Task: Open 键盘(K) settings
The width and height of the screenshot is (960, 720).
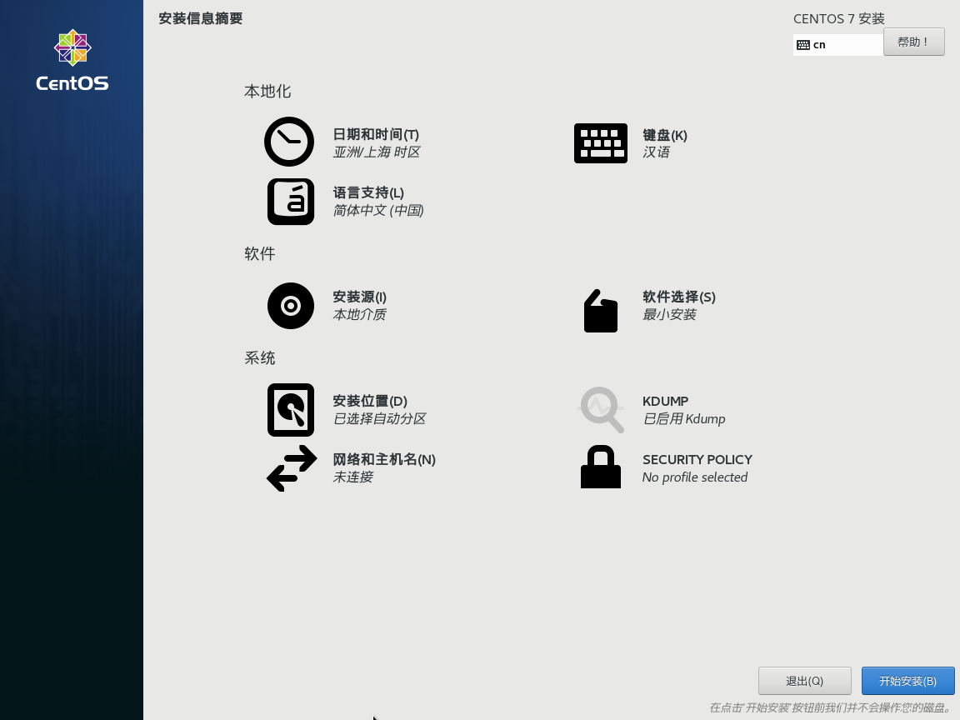Action: 665,135
